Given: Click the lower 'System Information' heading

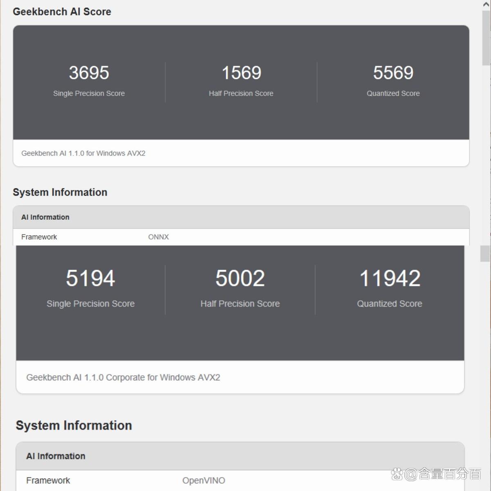Looking at the screenshot, I should click(74, 426).
